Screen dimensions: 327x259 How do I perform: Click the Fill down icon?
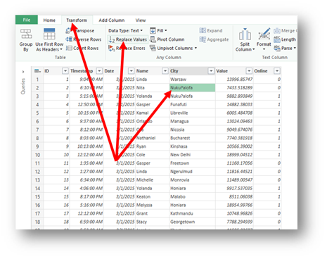click(x=153, y=31)
